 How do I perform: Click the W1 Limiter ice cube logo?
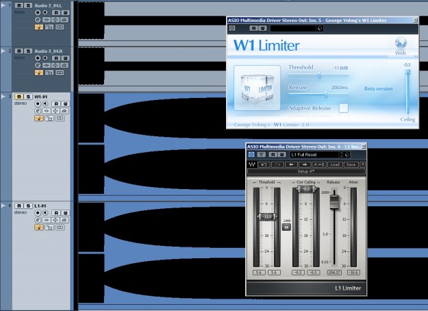point(257,88)
